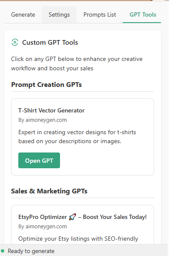This screenshot has width=169, height=256.
Task: Click the Ready to generate status text
Action: [31, 251]
